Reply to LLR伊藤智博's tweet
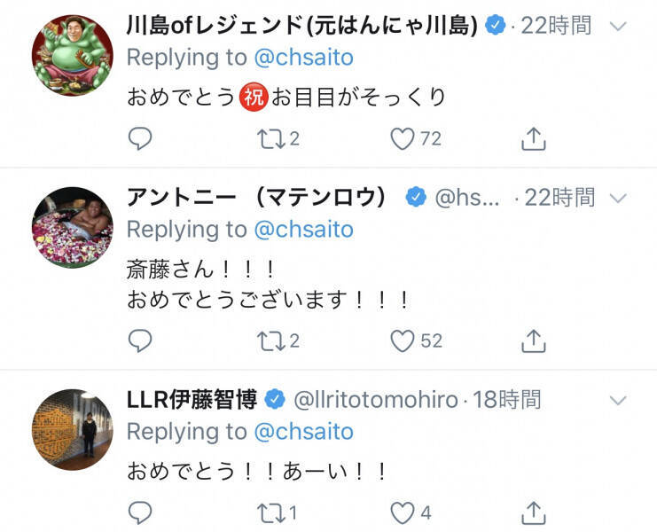The width and height of the screenshot is (657, 532). pyautogui.click(x=140, y=512)
